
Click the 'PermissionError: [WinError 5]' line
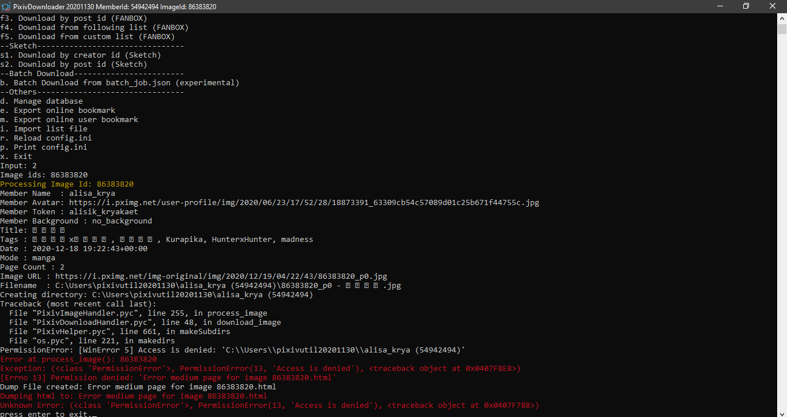coord(233,350)
